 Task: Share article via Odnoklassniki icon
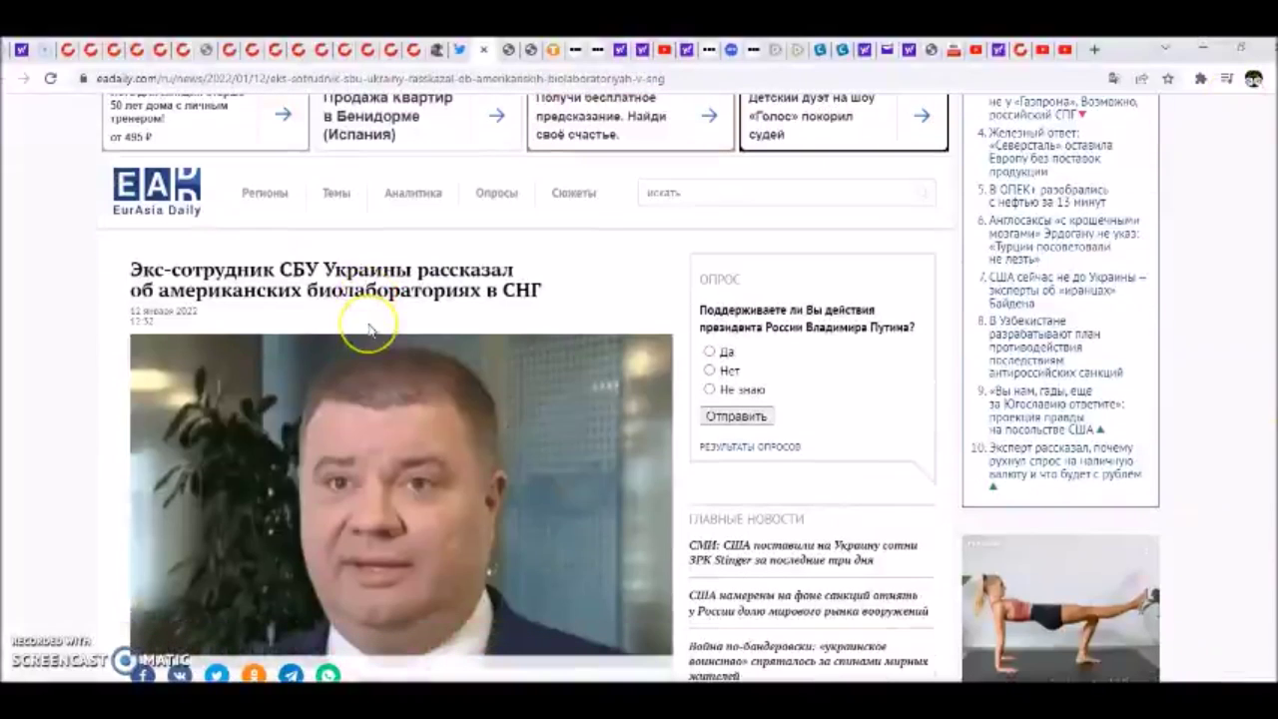point(254,675)
